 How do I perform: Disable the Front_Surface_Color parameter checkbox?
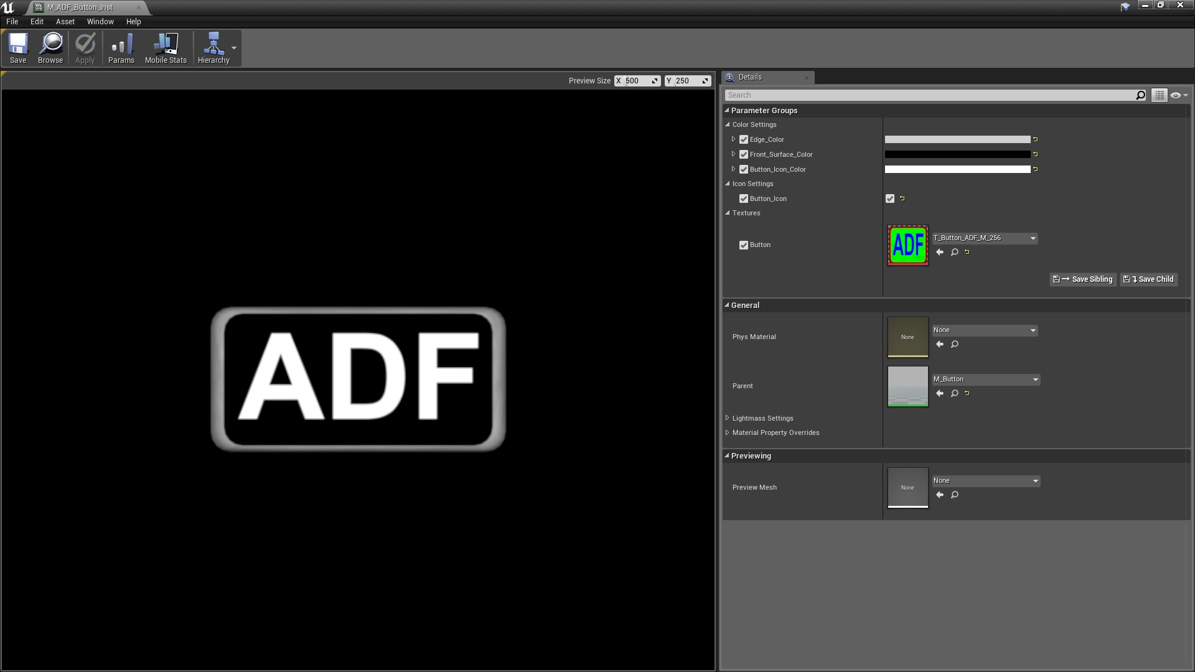tap(743, 154)
